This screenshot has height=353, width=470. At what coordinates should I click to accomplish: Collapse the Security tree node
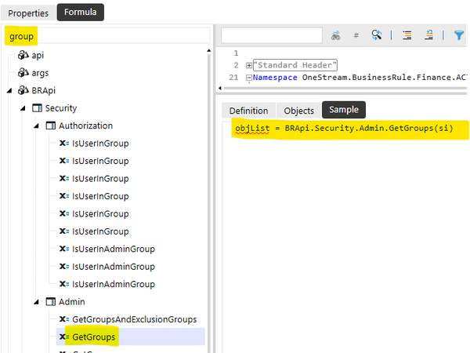click(x=23, y=108)
